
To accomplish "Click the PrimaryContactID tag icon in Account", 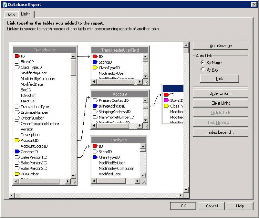I will point(95,100).
